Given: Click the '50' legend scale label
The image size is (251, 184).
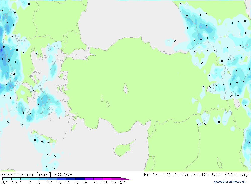Looking at the screenshot, I should pyautogui.click(x=122, y=182).
